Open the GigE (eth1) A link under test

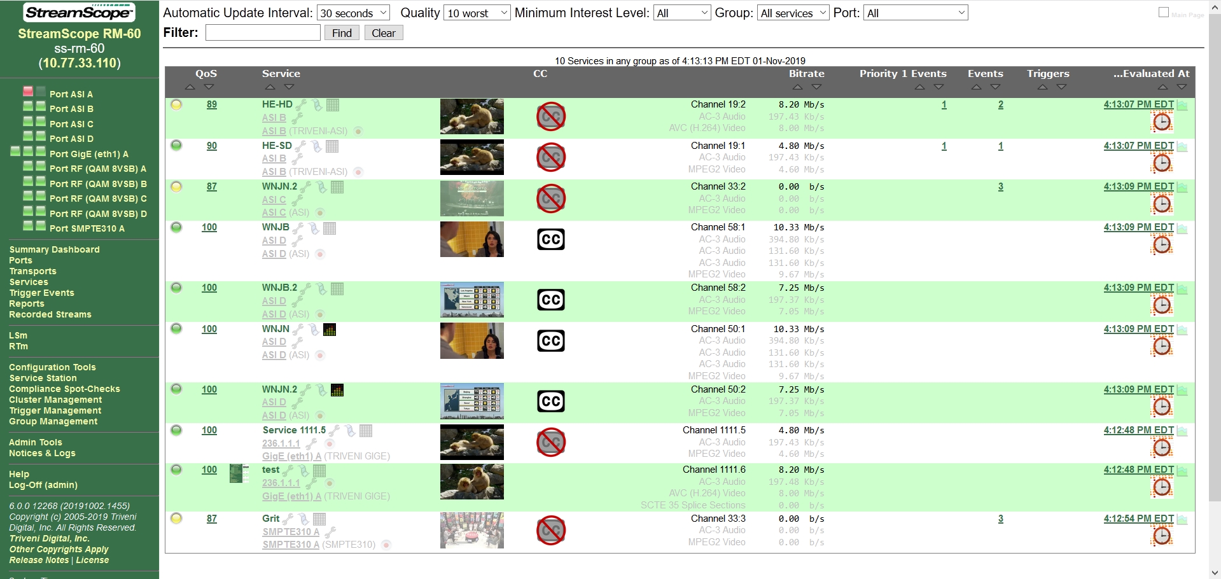pos(291,496)
